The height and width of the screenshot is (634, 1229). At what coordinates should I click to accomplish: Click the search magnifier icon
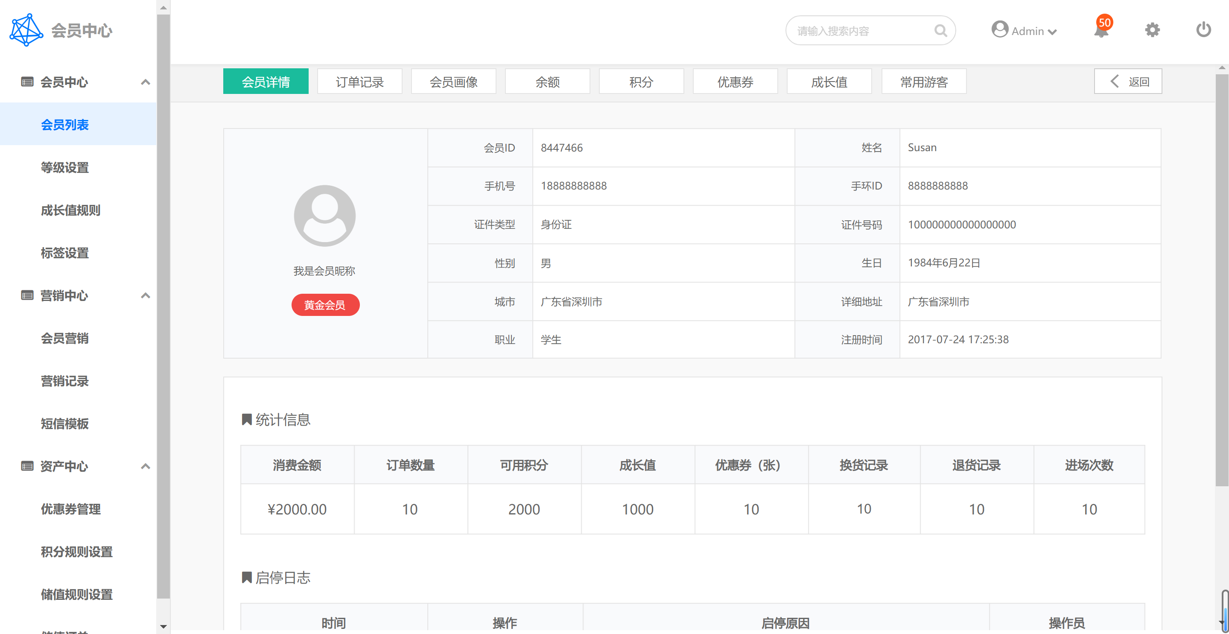(940, 31)
